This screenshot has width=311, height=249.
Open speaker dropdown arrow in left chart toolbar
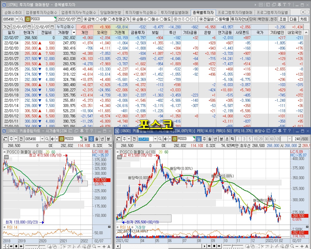(57, 139)
